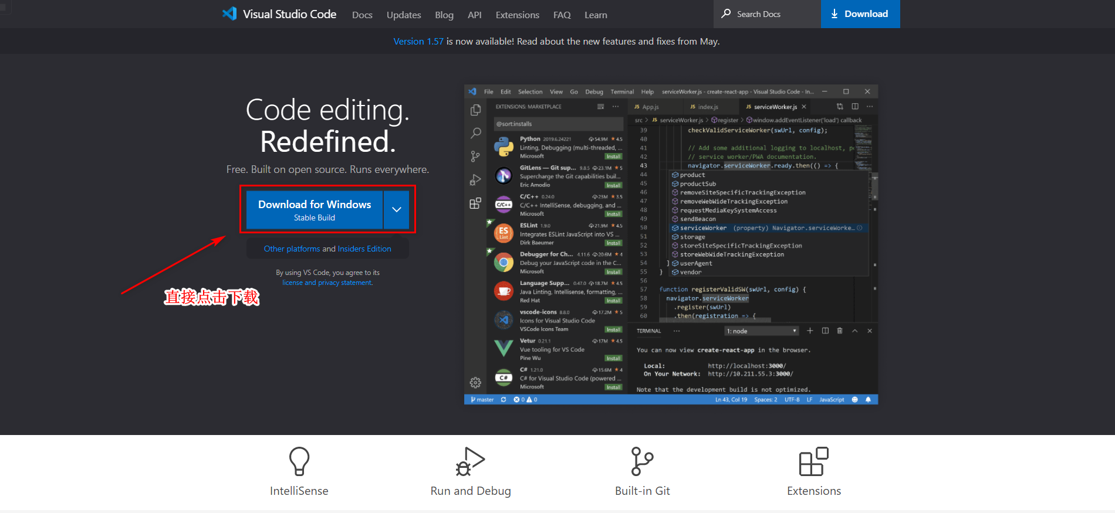Click the Built-in Git branch icon
The width and height of the screenshot is (1115, 513).
(x=642, y=461)
